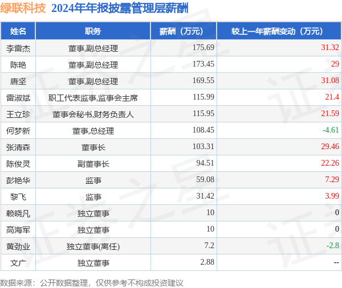This screenshot has width=342, height=288.
Task: Click the change value 29.46
Action: (330, 146)
